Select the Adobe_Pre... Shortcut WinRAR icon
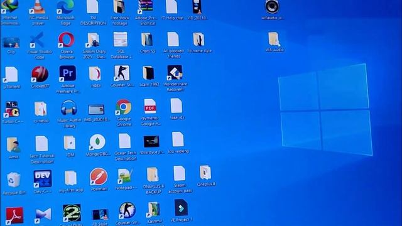 tap(146, 7)
